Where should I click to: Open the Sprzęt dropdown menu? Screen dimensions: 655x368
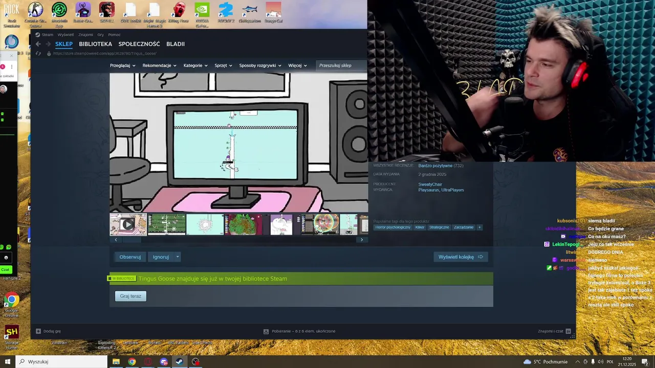[224, 65]
